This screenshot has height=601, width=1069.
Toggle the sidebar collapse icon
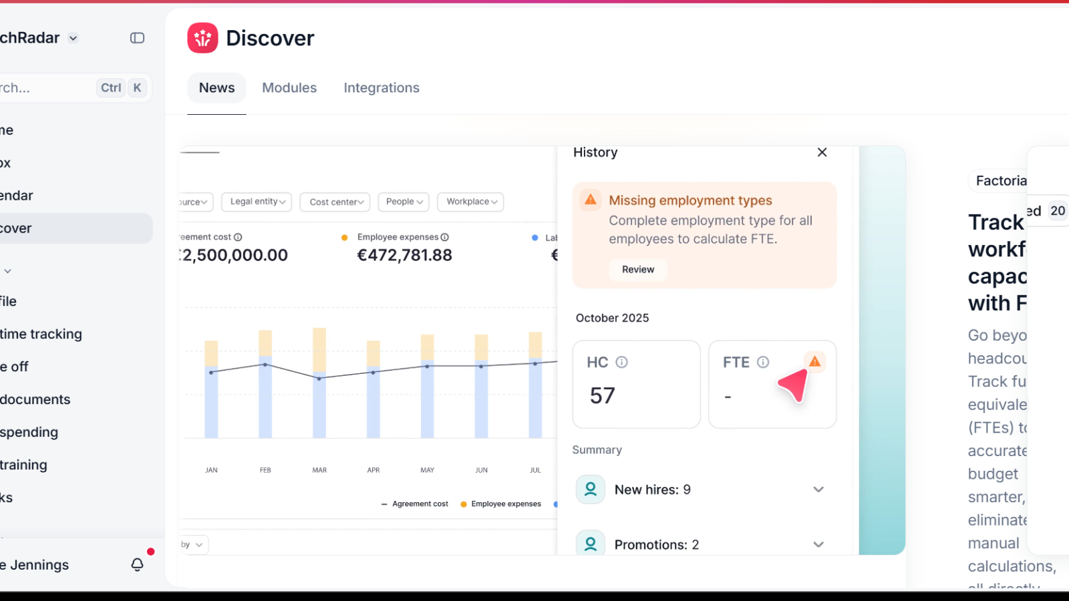(x=137, y=38)
